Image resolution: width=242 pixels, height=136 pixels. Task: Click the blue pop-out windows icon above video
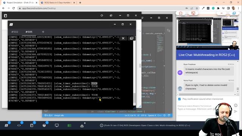click(x=234, y=13)
